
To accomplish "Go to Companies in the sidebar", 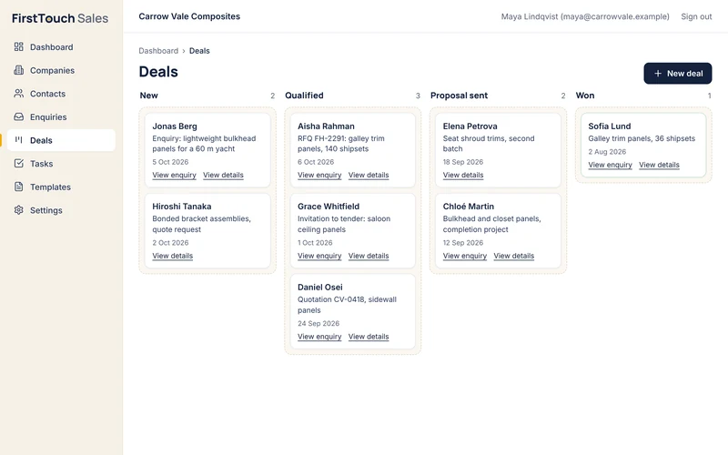I will (x=61, y=70).
